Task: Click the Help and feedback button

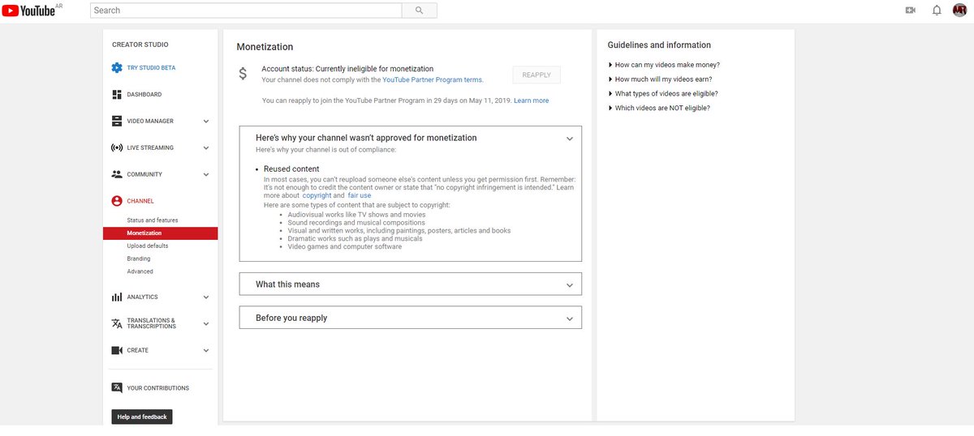Action: [142, 417]
